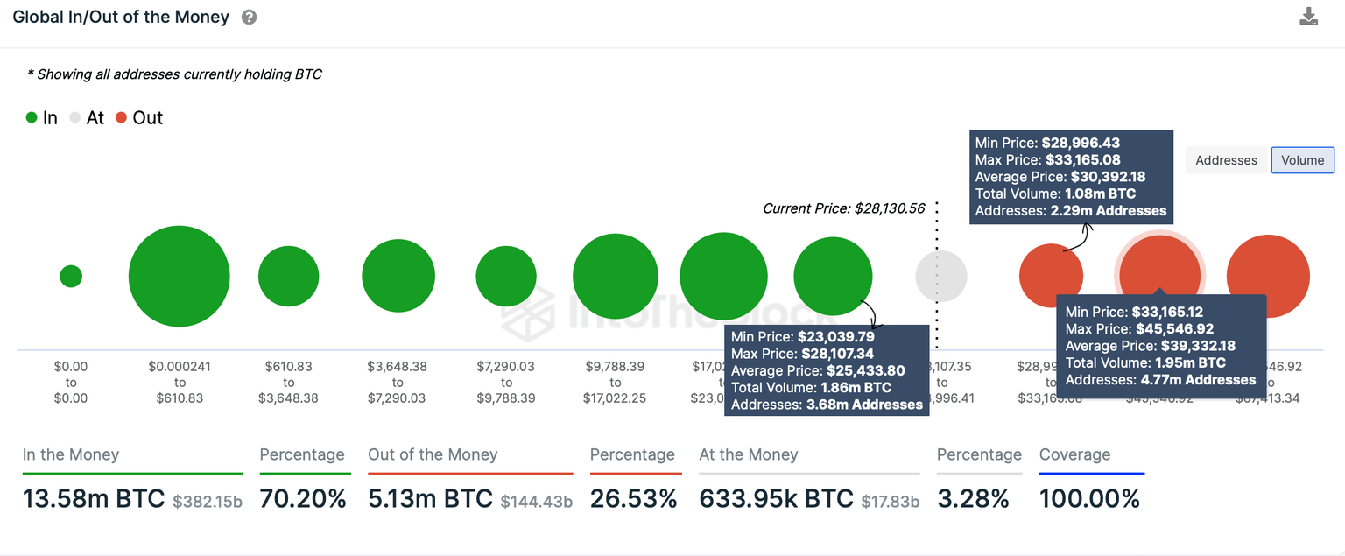Click the large green bubble for $0.000241 to $610.83
This screenshot has width=1345, height=556.
coord(179,277)
